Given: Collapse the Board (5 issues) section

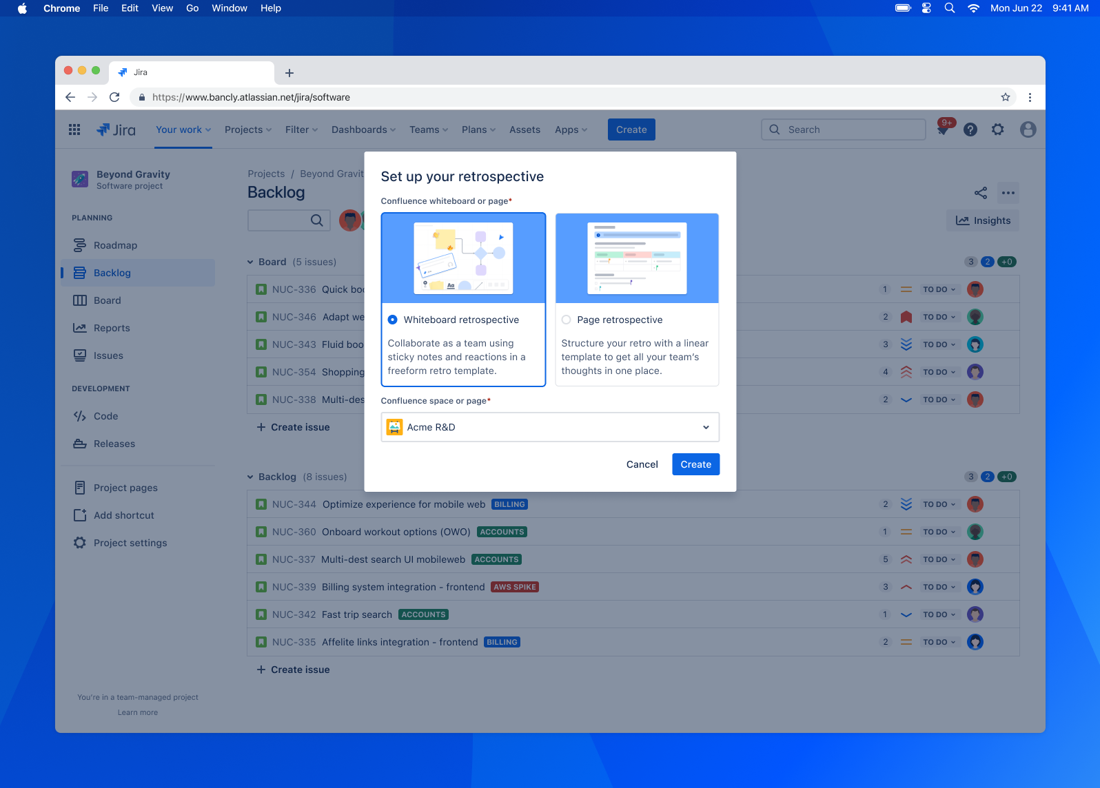Looking at the screenshot, I should (250, 262).
